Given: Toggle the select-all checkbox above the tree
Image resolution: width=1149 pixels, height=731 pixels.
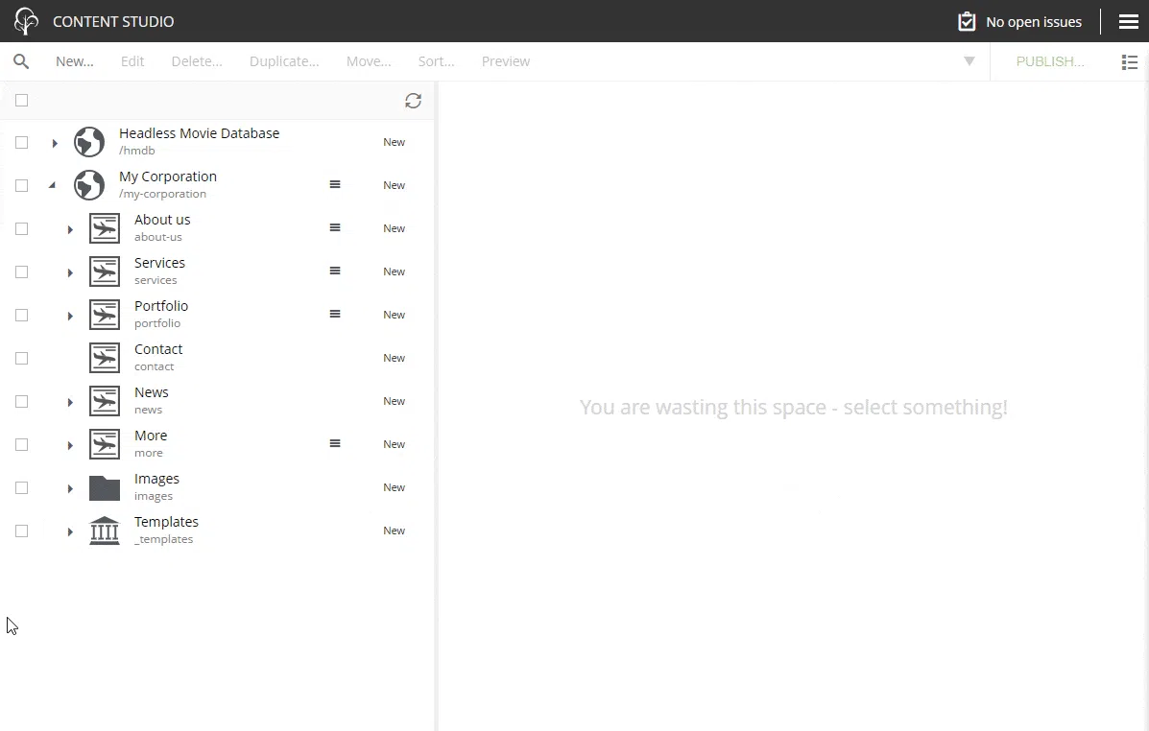Looking at the screenshot, I should tap(22, 101).
